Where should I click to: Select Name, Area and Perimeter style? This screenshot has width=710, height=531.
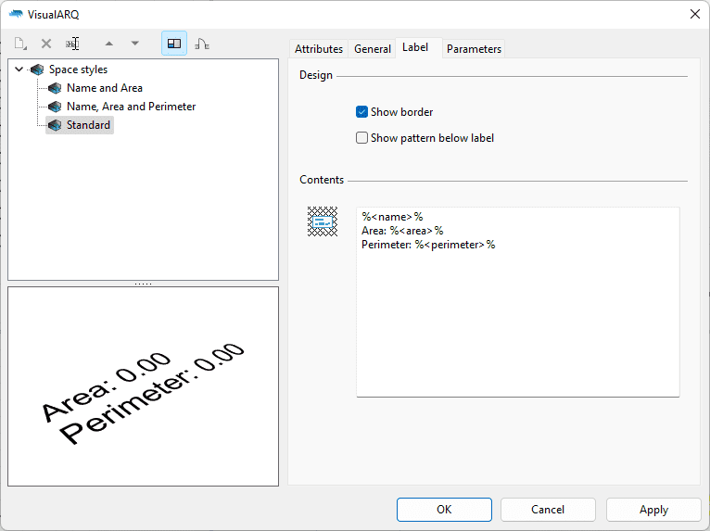[131, 107]
